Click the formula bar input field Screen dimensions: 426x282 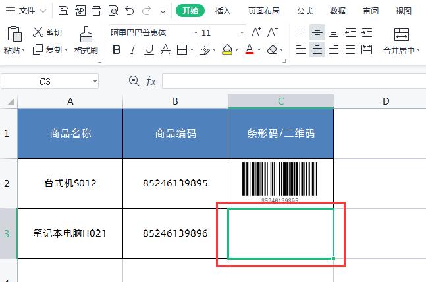(x=294, y=81)
